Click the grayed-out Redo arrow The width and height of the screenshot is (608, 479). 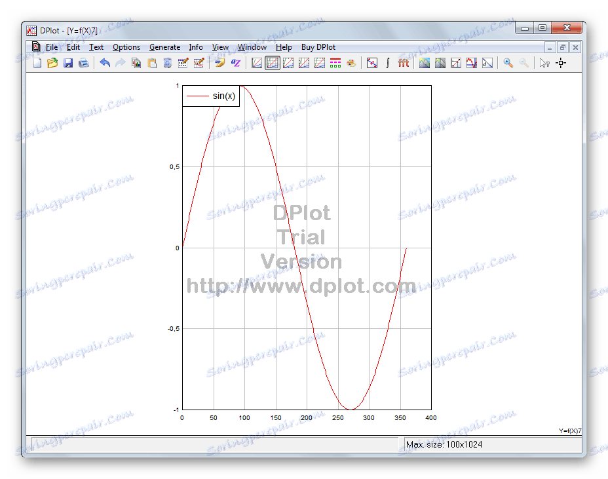click(x=121, y=63)
